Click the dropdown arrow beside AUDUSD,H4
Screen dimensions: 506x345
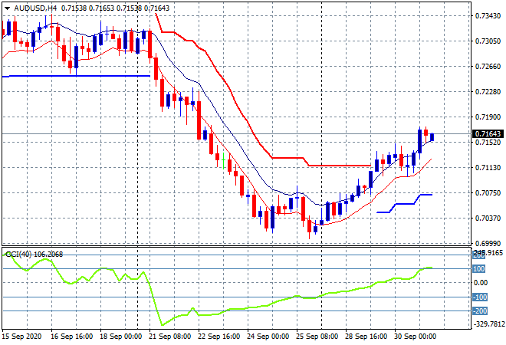[x=6, y=8]
